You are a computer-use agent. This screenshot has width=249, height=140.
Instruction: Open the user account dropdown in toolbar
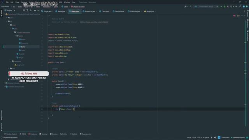pos(186,7)
